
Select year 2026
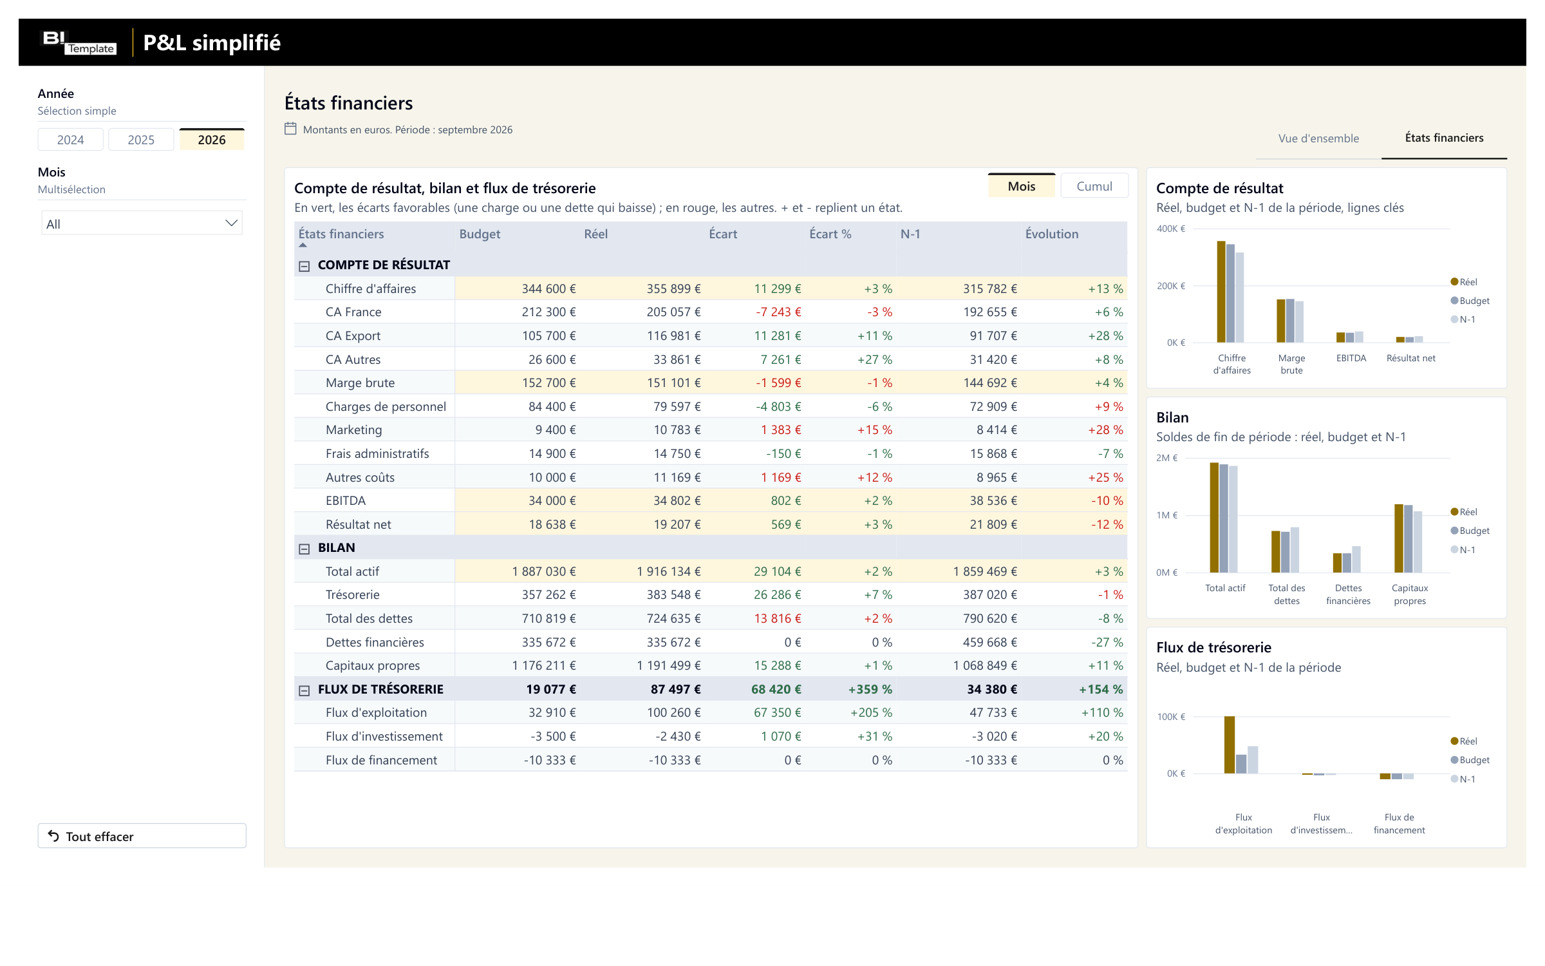click(212, 140)
